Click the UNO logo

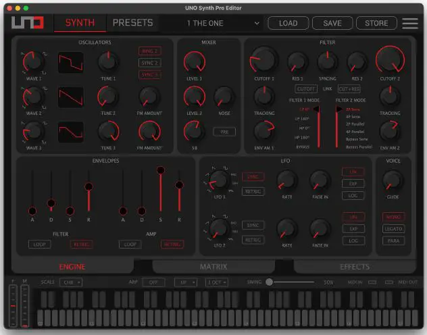(28, 22)
